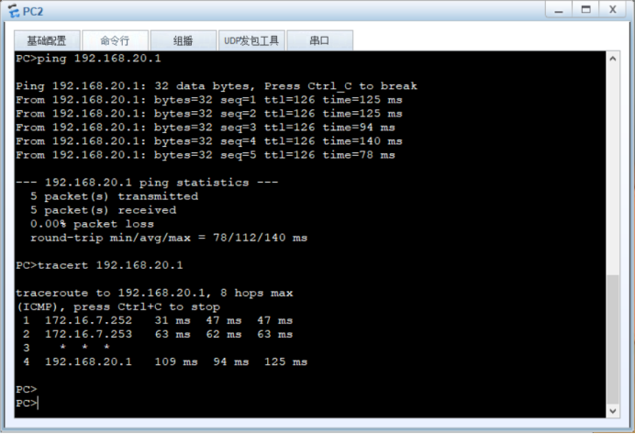The width and height of the screenshot is (635, 434).
Task: Click hop 1 address 172.16.7.252
Action: [x=88, y=320]
